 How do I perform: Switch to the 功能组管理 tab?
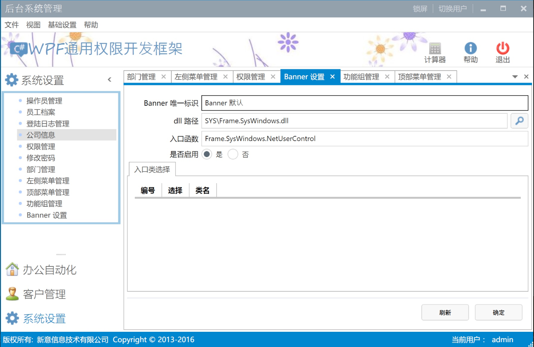[361, 77]
